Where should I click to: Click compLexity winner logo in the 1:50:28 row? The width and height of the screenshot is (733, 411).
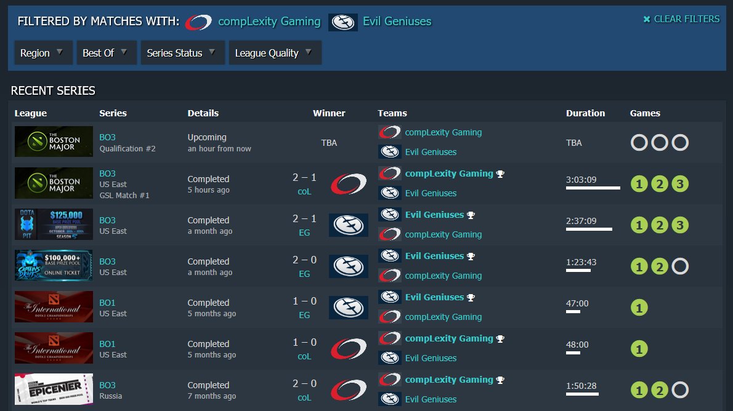coord(348,390)
